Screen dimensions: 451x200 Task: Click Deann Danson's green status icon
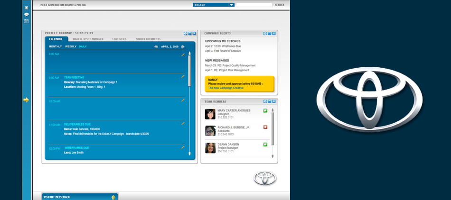(265, 144)
